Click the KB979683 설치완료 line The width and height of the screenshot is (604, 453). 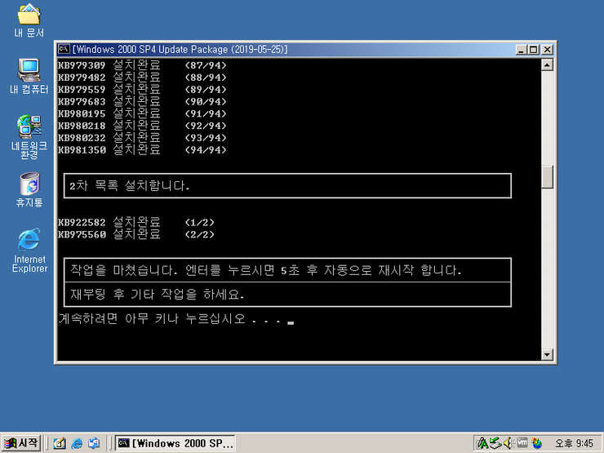[142, 102]
